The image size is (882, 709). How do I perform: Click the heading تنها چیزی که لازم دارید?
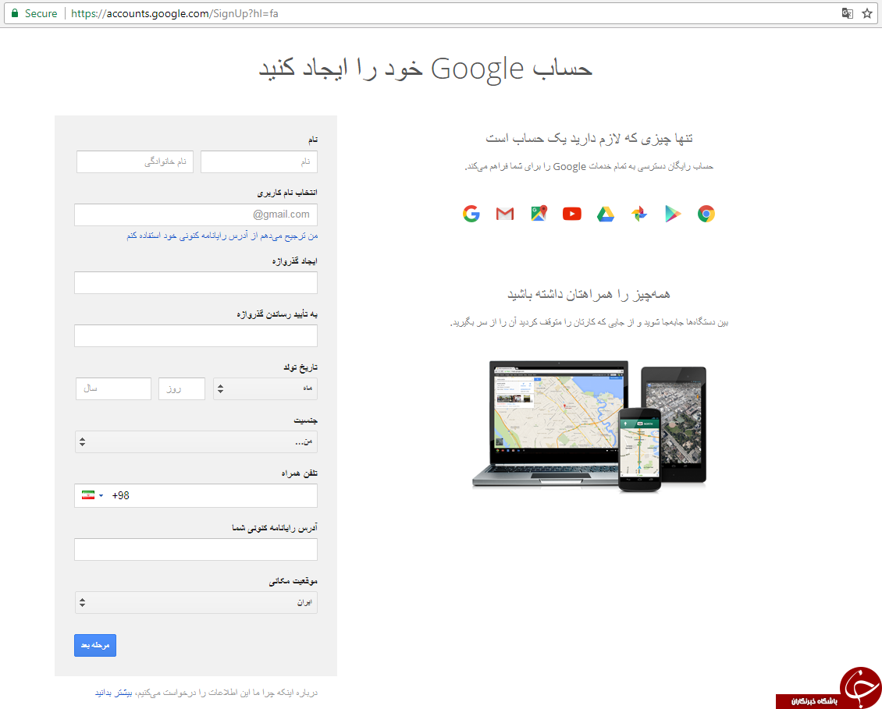point(589,138)
